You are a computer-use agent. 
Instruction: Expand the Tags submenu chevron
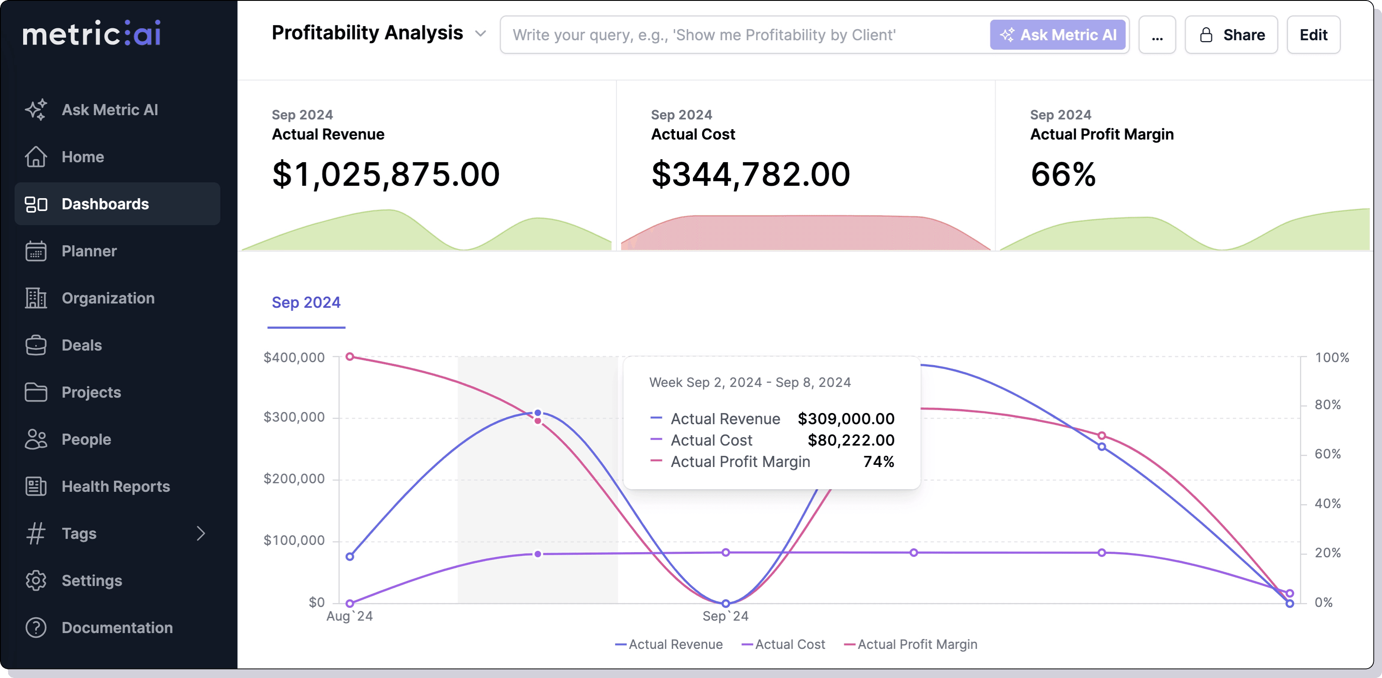pyautogui.click(x=200, y=533)
